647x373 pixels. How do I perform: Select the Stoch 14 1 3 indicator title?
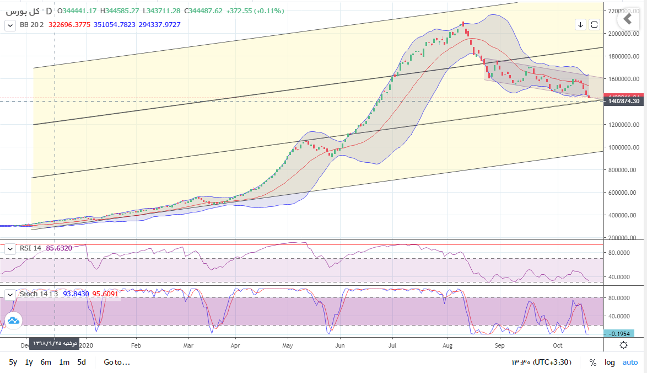tap(39, 294)
